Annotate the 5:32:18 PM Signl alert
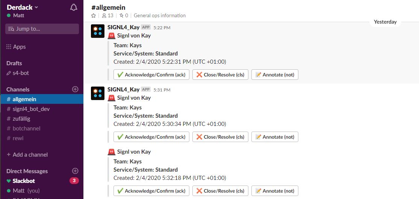Image resolution: width=419 pixels, height=199 pixels. click(x=275, y=191)
